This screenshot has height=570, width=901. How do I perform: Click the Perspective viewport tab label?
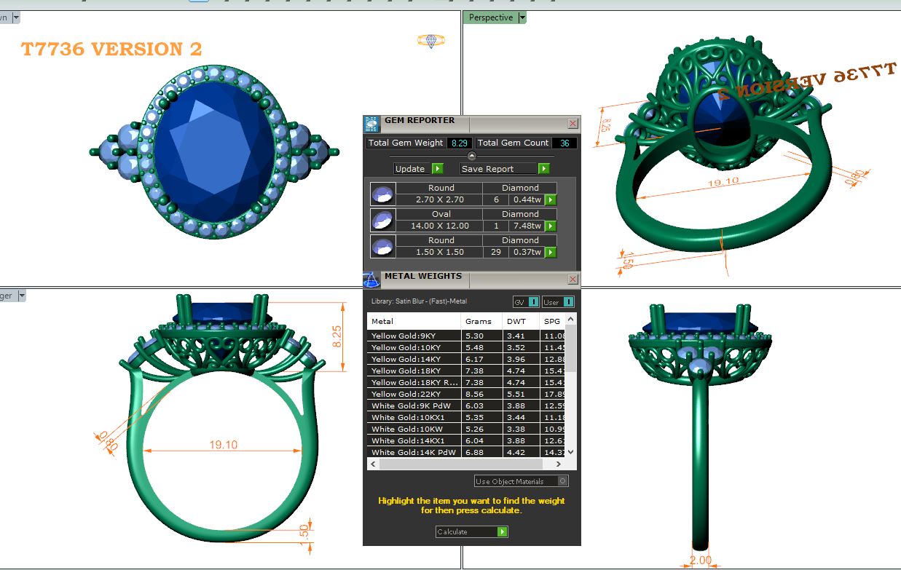(x=490, y=17)
